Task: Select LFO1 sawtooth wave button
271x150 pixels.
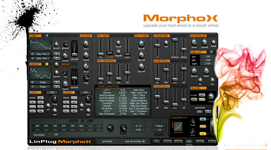Action: click(x=32, y=111)
